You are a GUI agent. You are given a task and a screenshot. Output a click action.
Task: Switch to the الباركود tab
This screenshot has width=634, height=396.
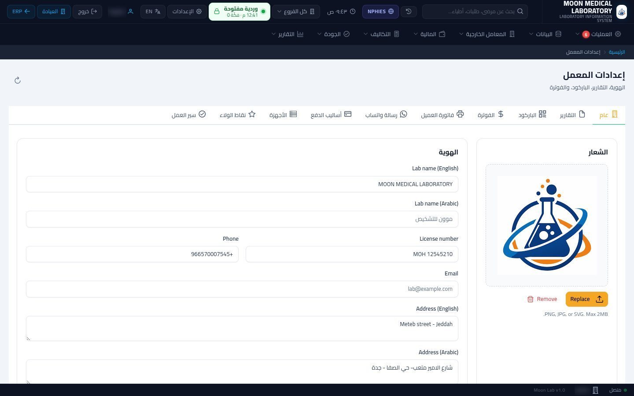point(532,115)
